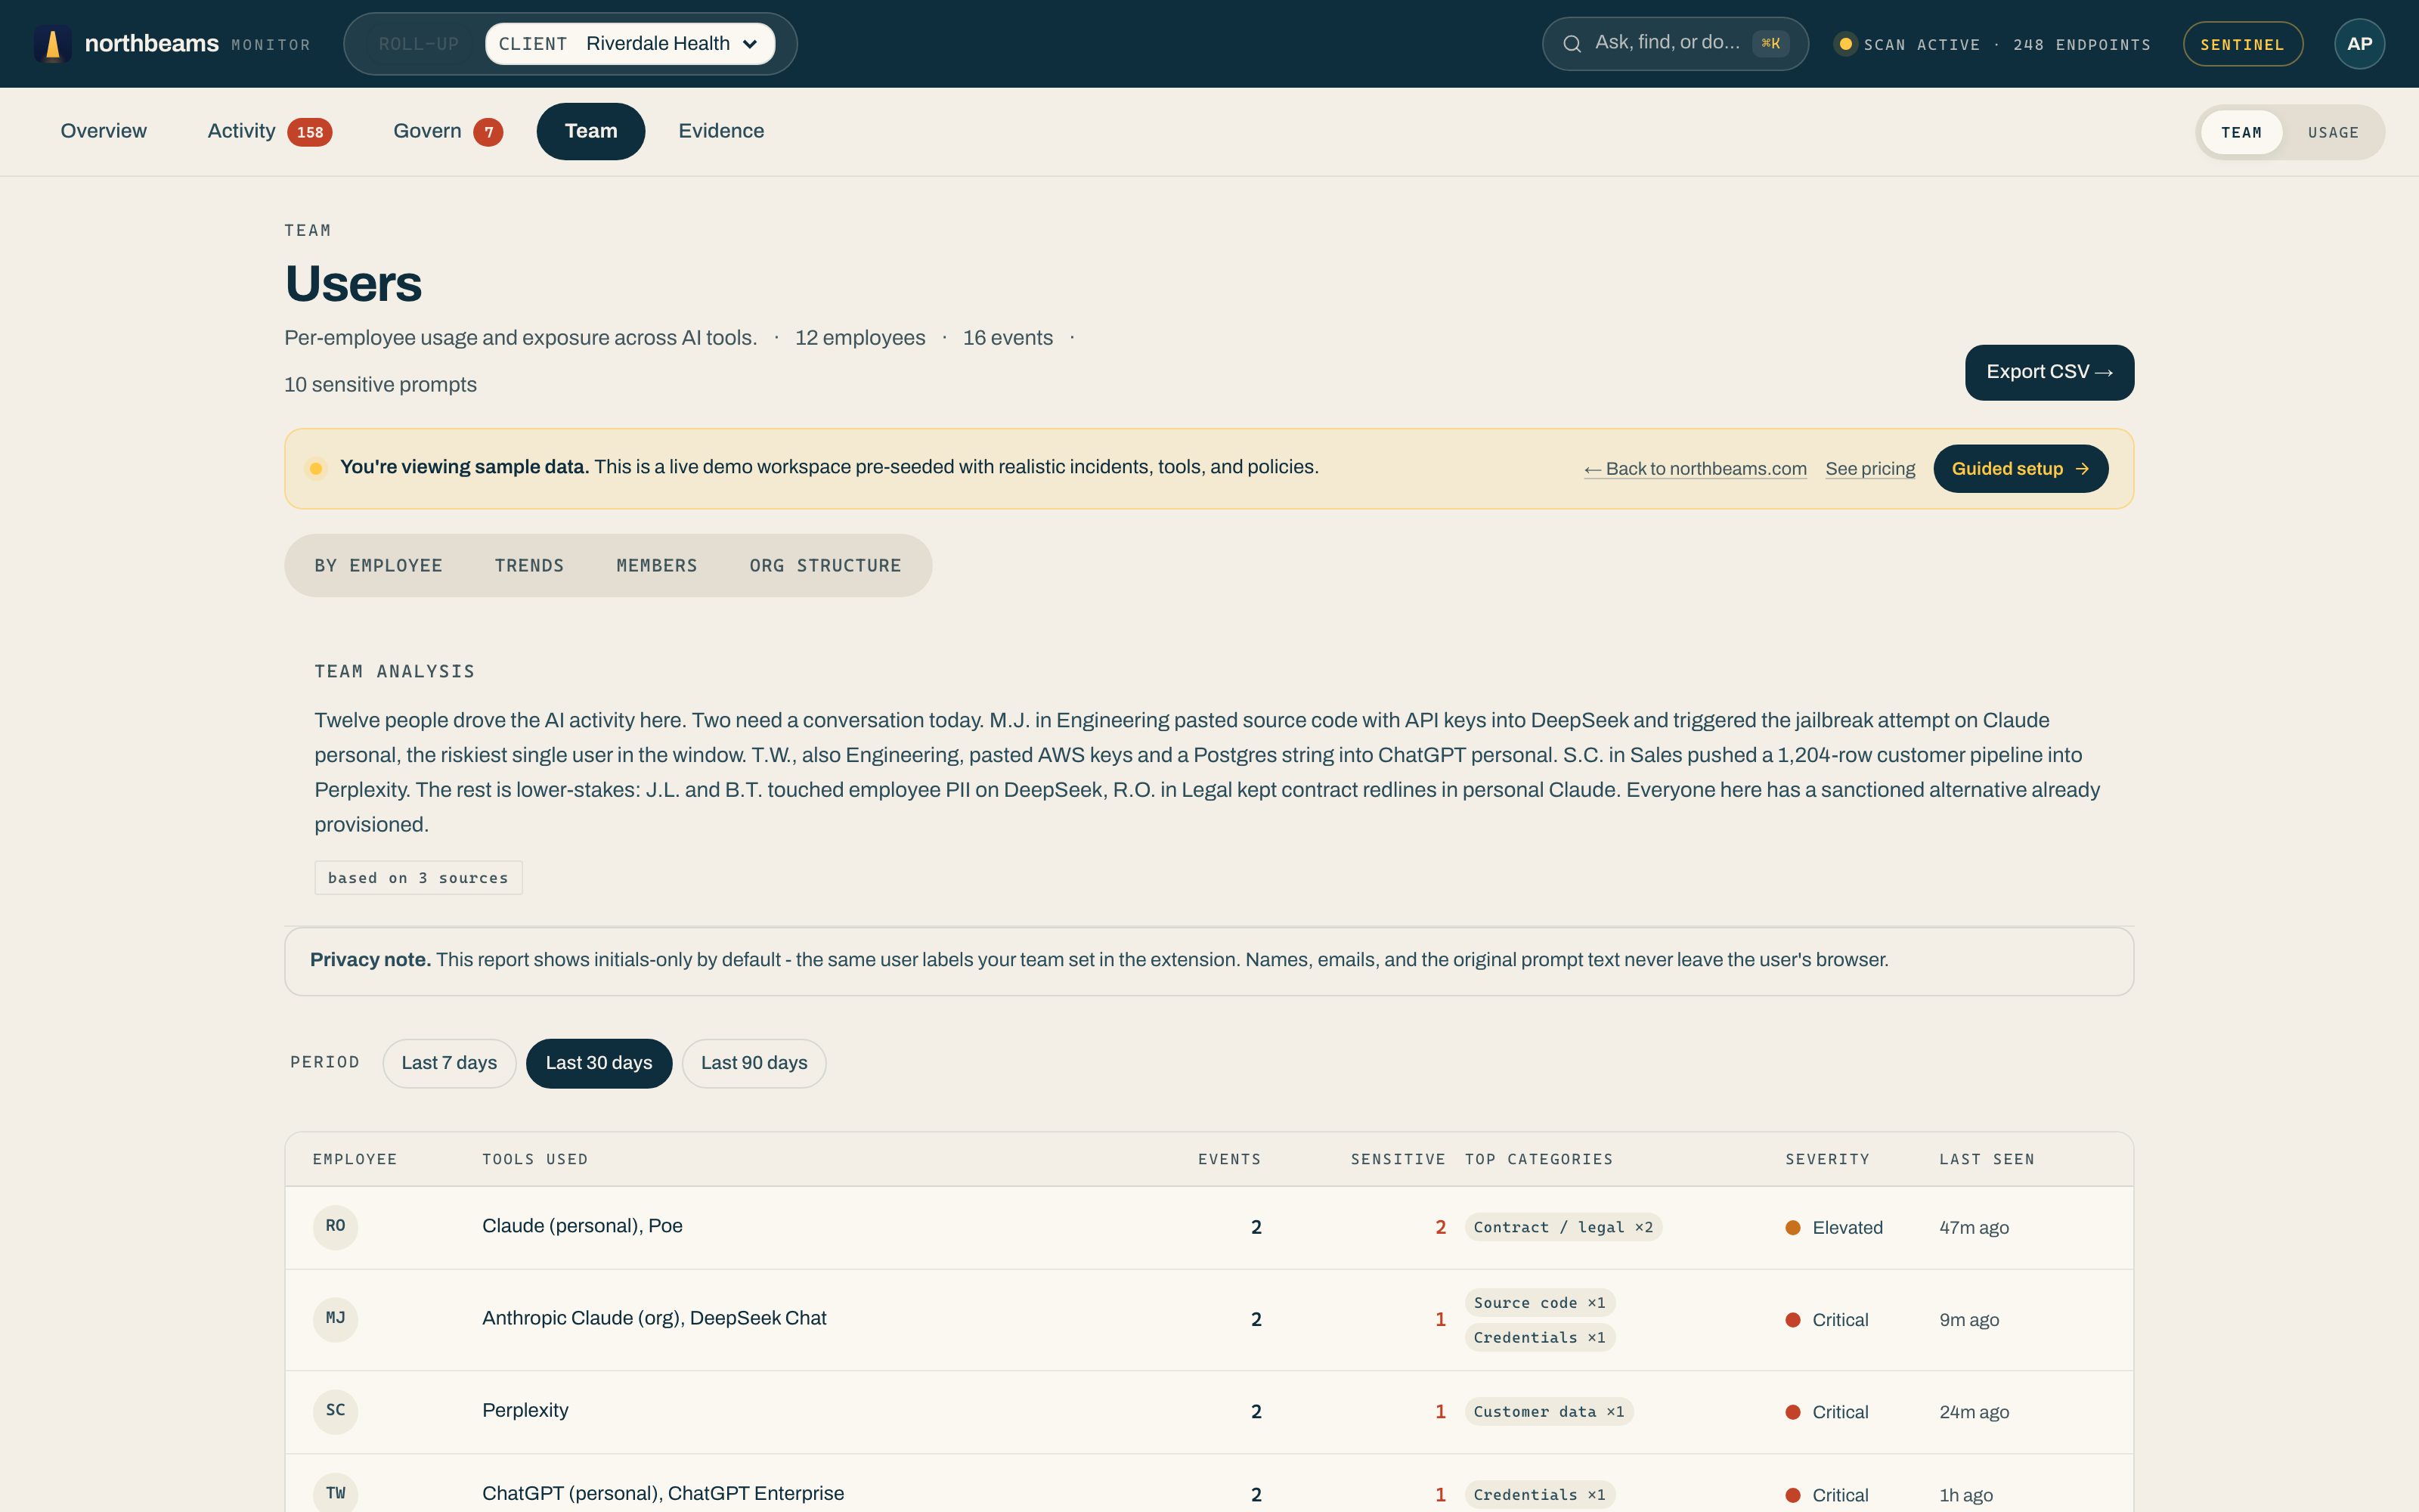
Task: Open the Overview tab
Action: tap(104, 131)
